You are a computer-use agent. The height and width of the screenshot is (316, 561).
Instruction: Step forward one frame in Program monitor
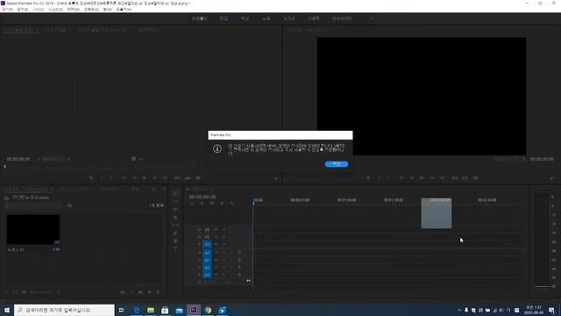[x=432, y=178]
